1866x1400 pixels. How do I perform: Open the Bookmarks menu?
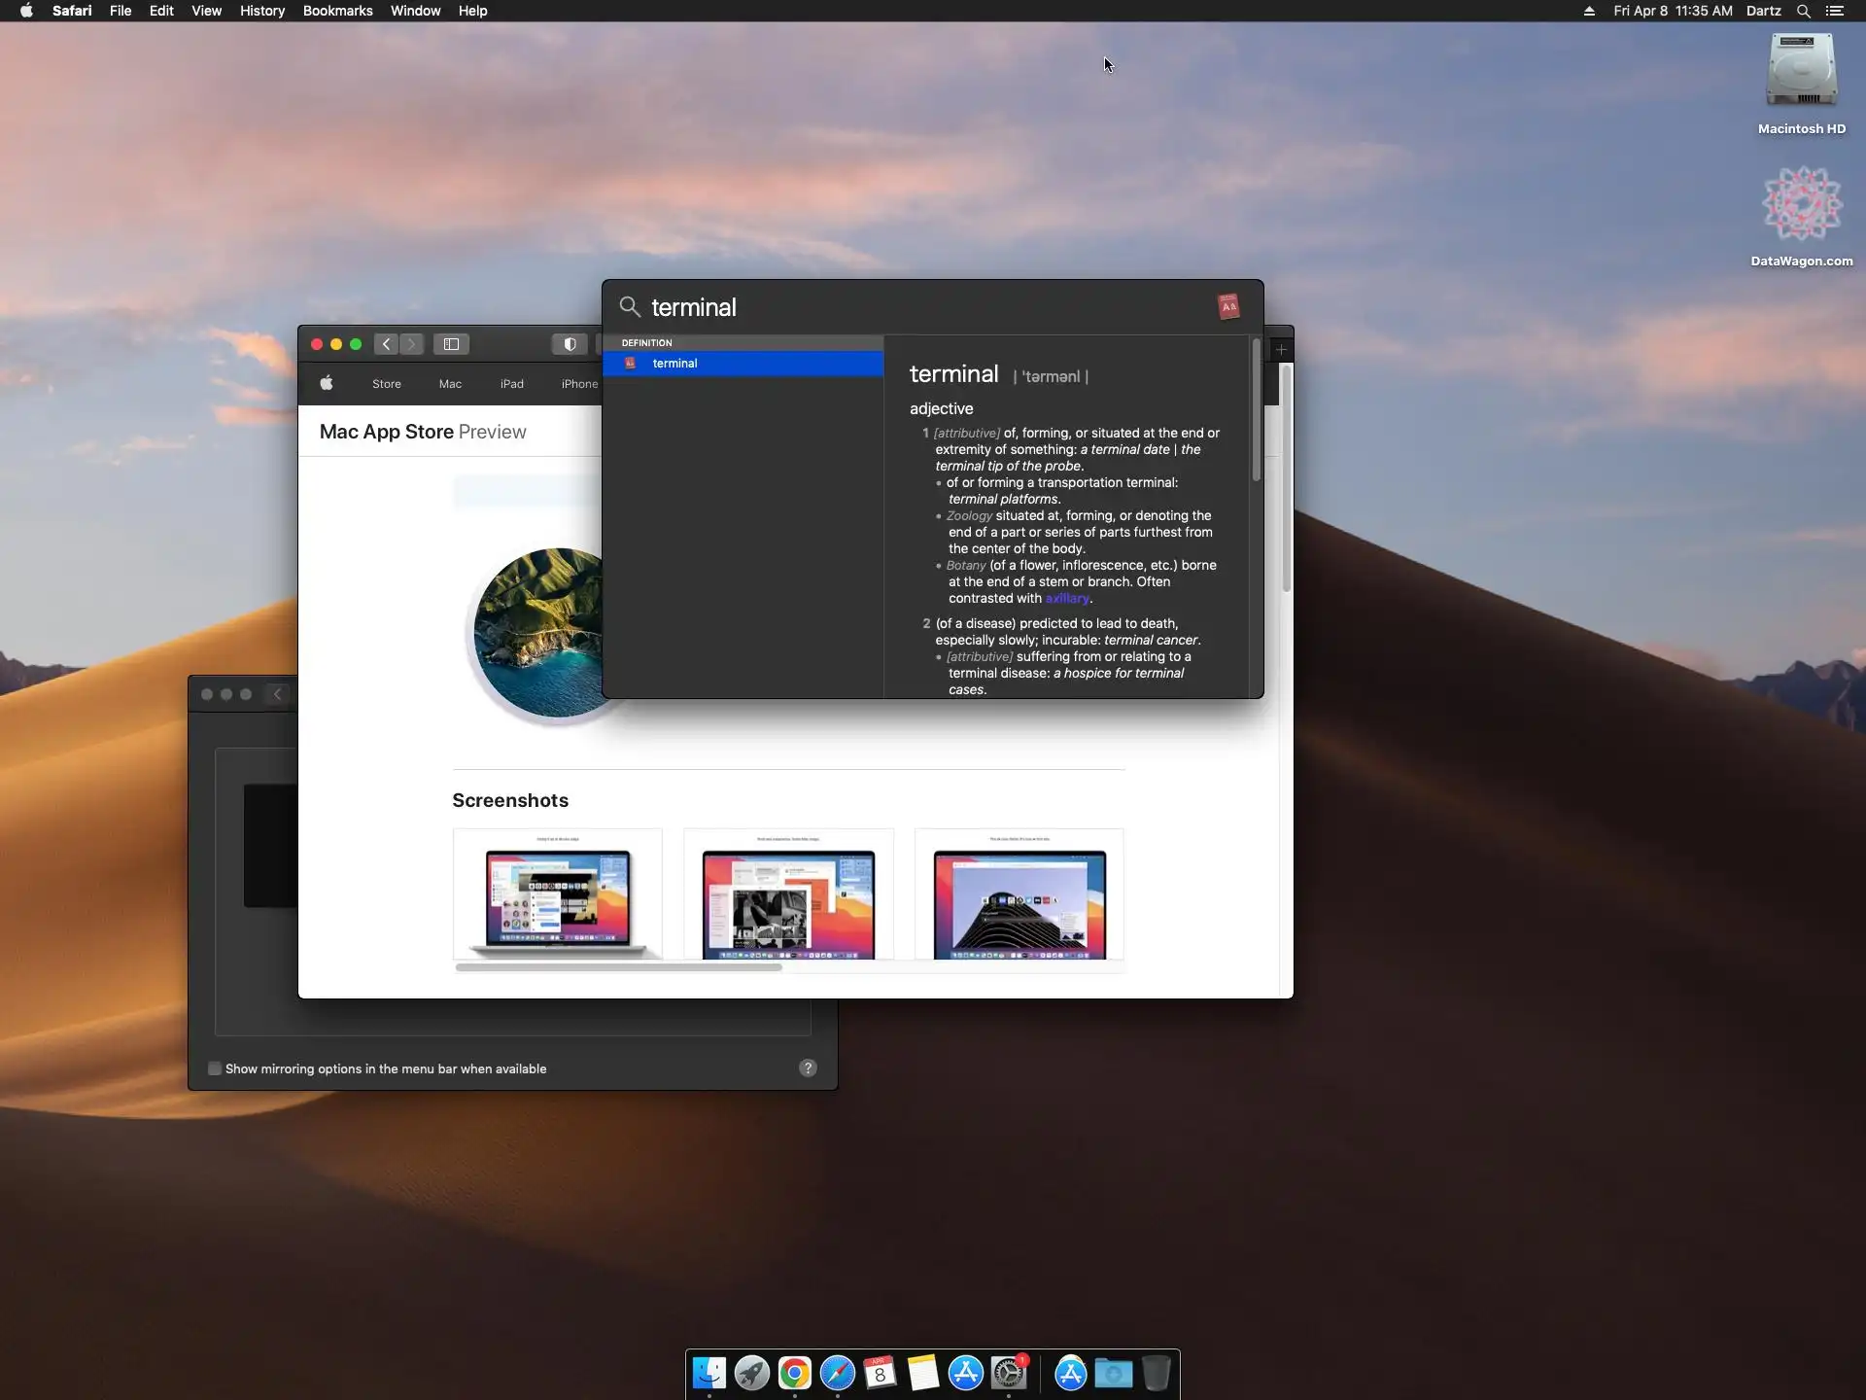[337, 11]
